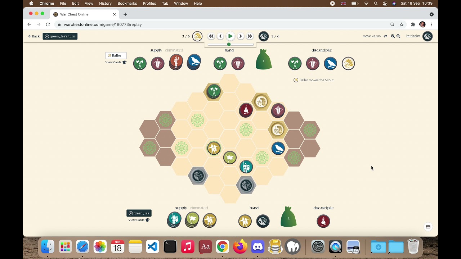Step forward one move in replay
This screenshot has width=461, height=259.
point(240,36)
